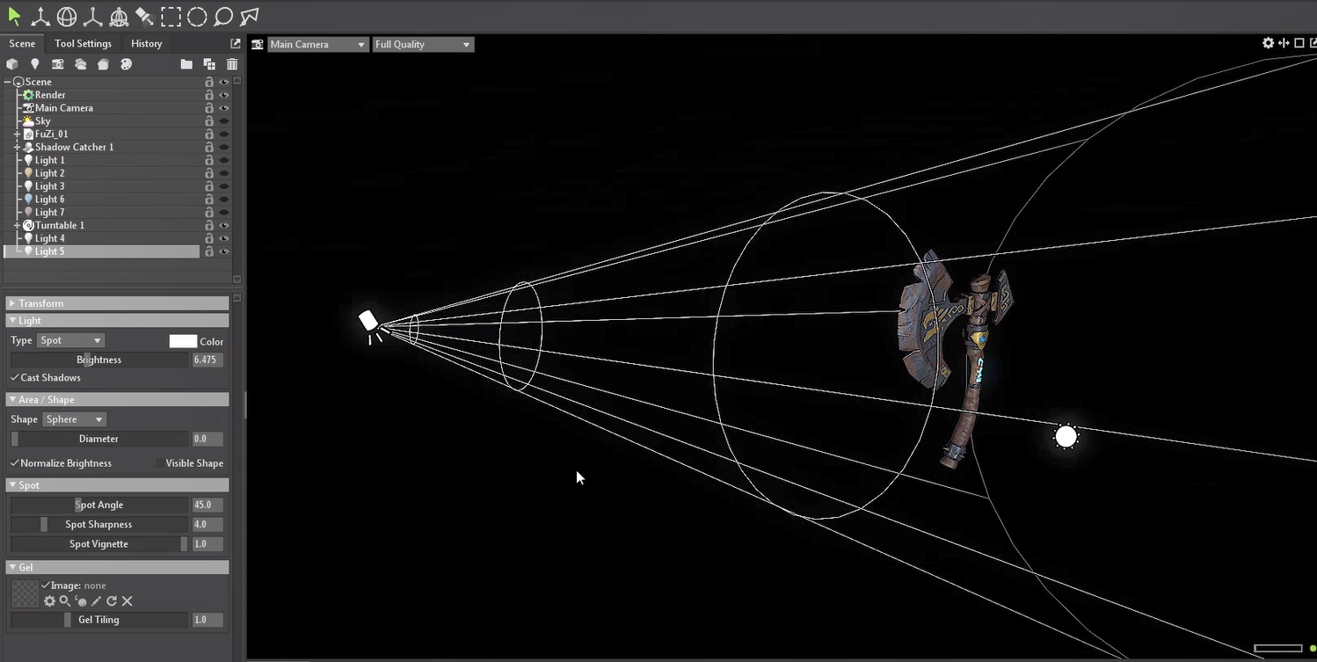This screenshot has height=662, width=1317.
Task: Add a new light to scene
Action: (x=35, y=64)
